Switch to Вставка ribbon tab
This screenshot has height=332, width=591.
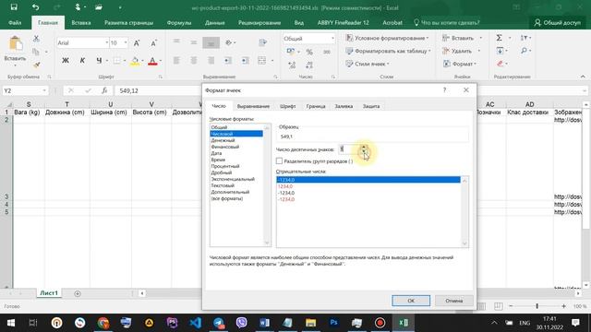[81, 22]
